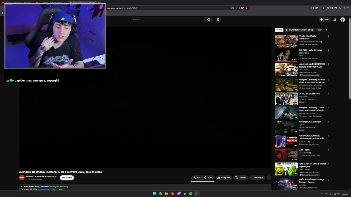Click Descargar to download the video
351x197 pixels.
(257, 178)
